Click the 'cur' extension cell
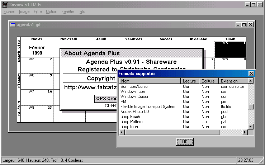 click(224, 96)
